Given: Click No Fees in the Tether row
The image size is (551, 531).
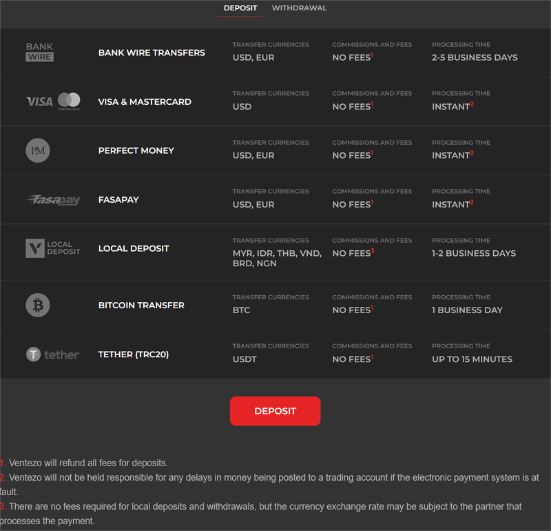Looking at the screenshot, I should click(x=353, y=359).
